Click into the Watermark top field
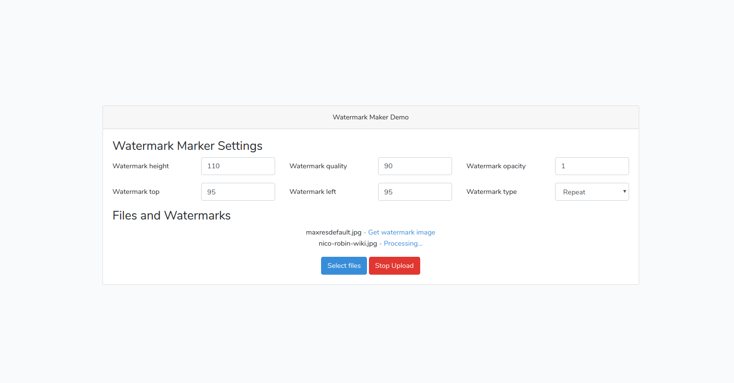This screenshot has height=383, width=734. coord(238,191)
